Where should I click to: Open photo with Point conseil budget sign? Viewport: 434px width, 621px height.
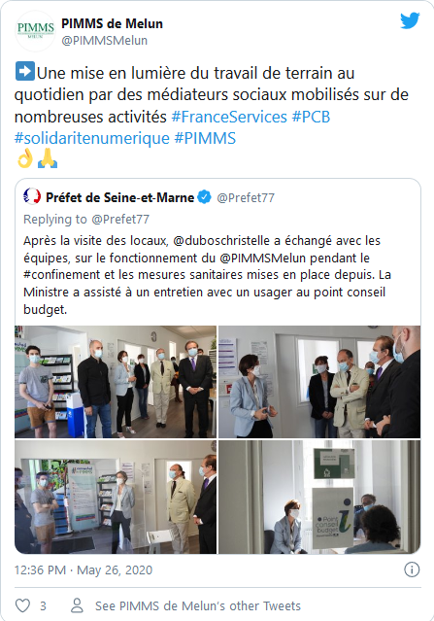pyautogui.click(x=319, y=497)
